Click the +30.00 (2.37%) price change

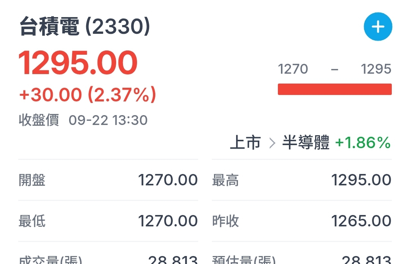[87, 94]
